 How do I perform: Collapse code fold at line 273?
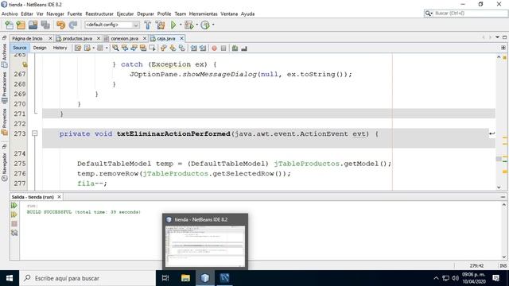[35, 133]
